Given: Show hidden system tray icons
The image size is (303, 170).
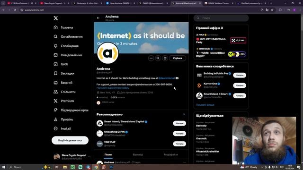Looking at the screenshot, I should click(x=262, y=167).
